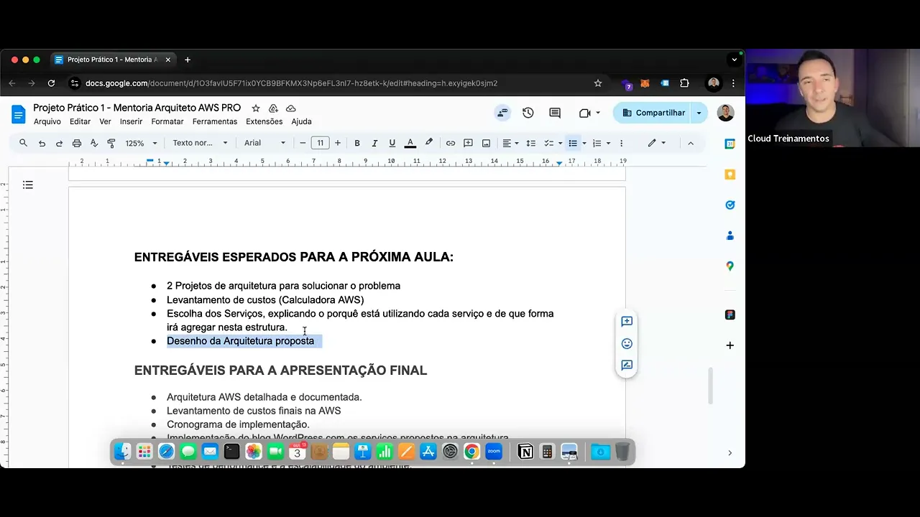Screen dimensions: 920x517
Task: Show the document outline
Action: 28,185
